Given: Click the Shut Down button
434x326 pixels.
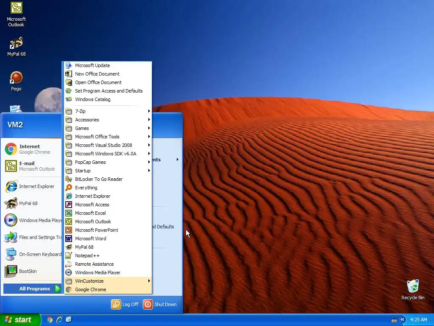Looking at the screenshot, I should pos(160,304).
